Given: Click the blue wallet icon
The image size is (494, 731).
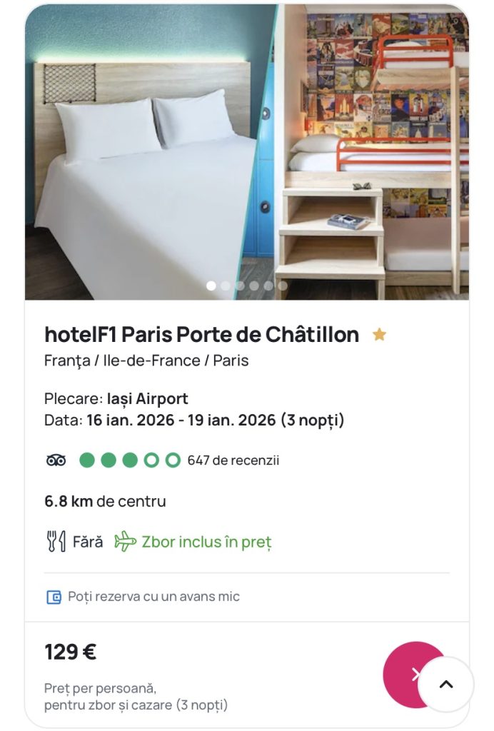Looking at the screenshot, I should pyautogui.click(x=54, y=597).
